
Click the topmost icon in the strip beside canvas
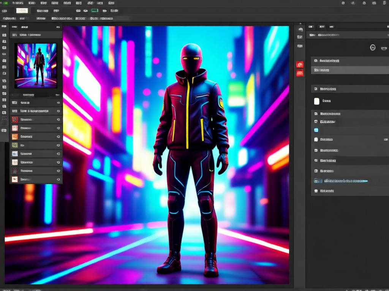(x=300, y=30)
